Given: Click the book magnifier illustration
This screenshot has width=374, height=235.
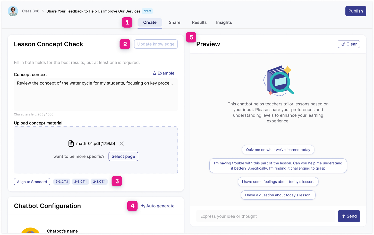Looking at the screenshot, I should pos(278,81).
